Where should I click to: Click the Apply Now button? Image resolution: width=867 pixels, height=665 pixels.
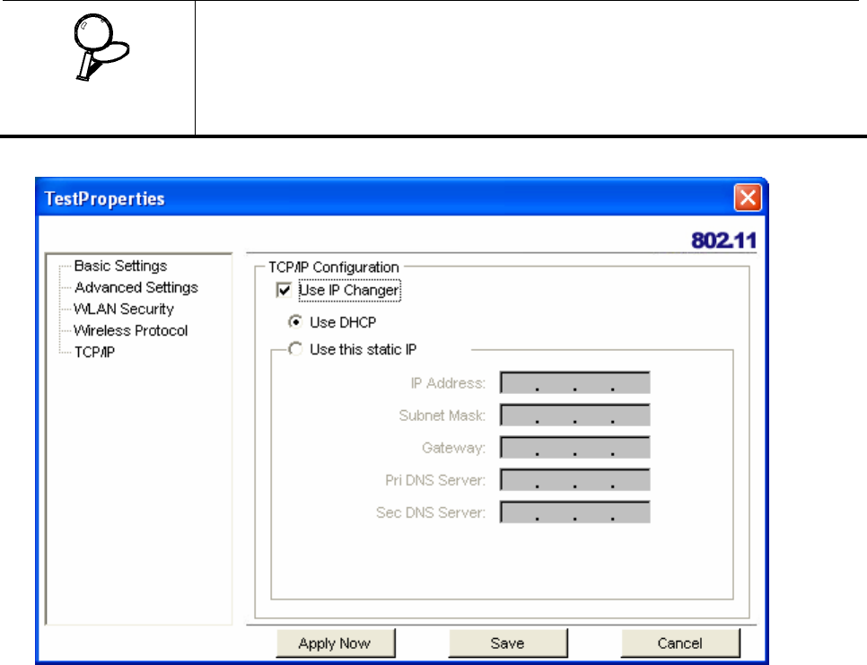tap(336, 643)
